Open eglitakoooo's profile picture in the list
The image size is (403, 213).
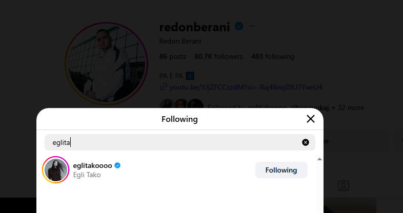tap(56, 170)
